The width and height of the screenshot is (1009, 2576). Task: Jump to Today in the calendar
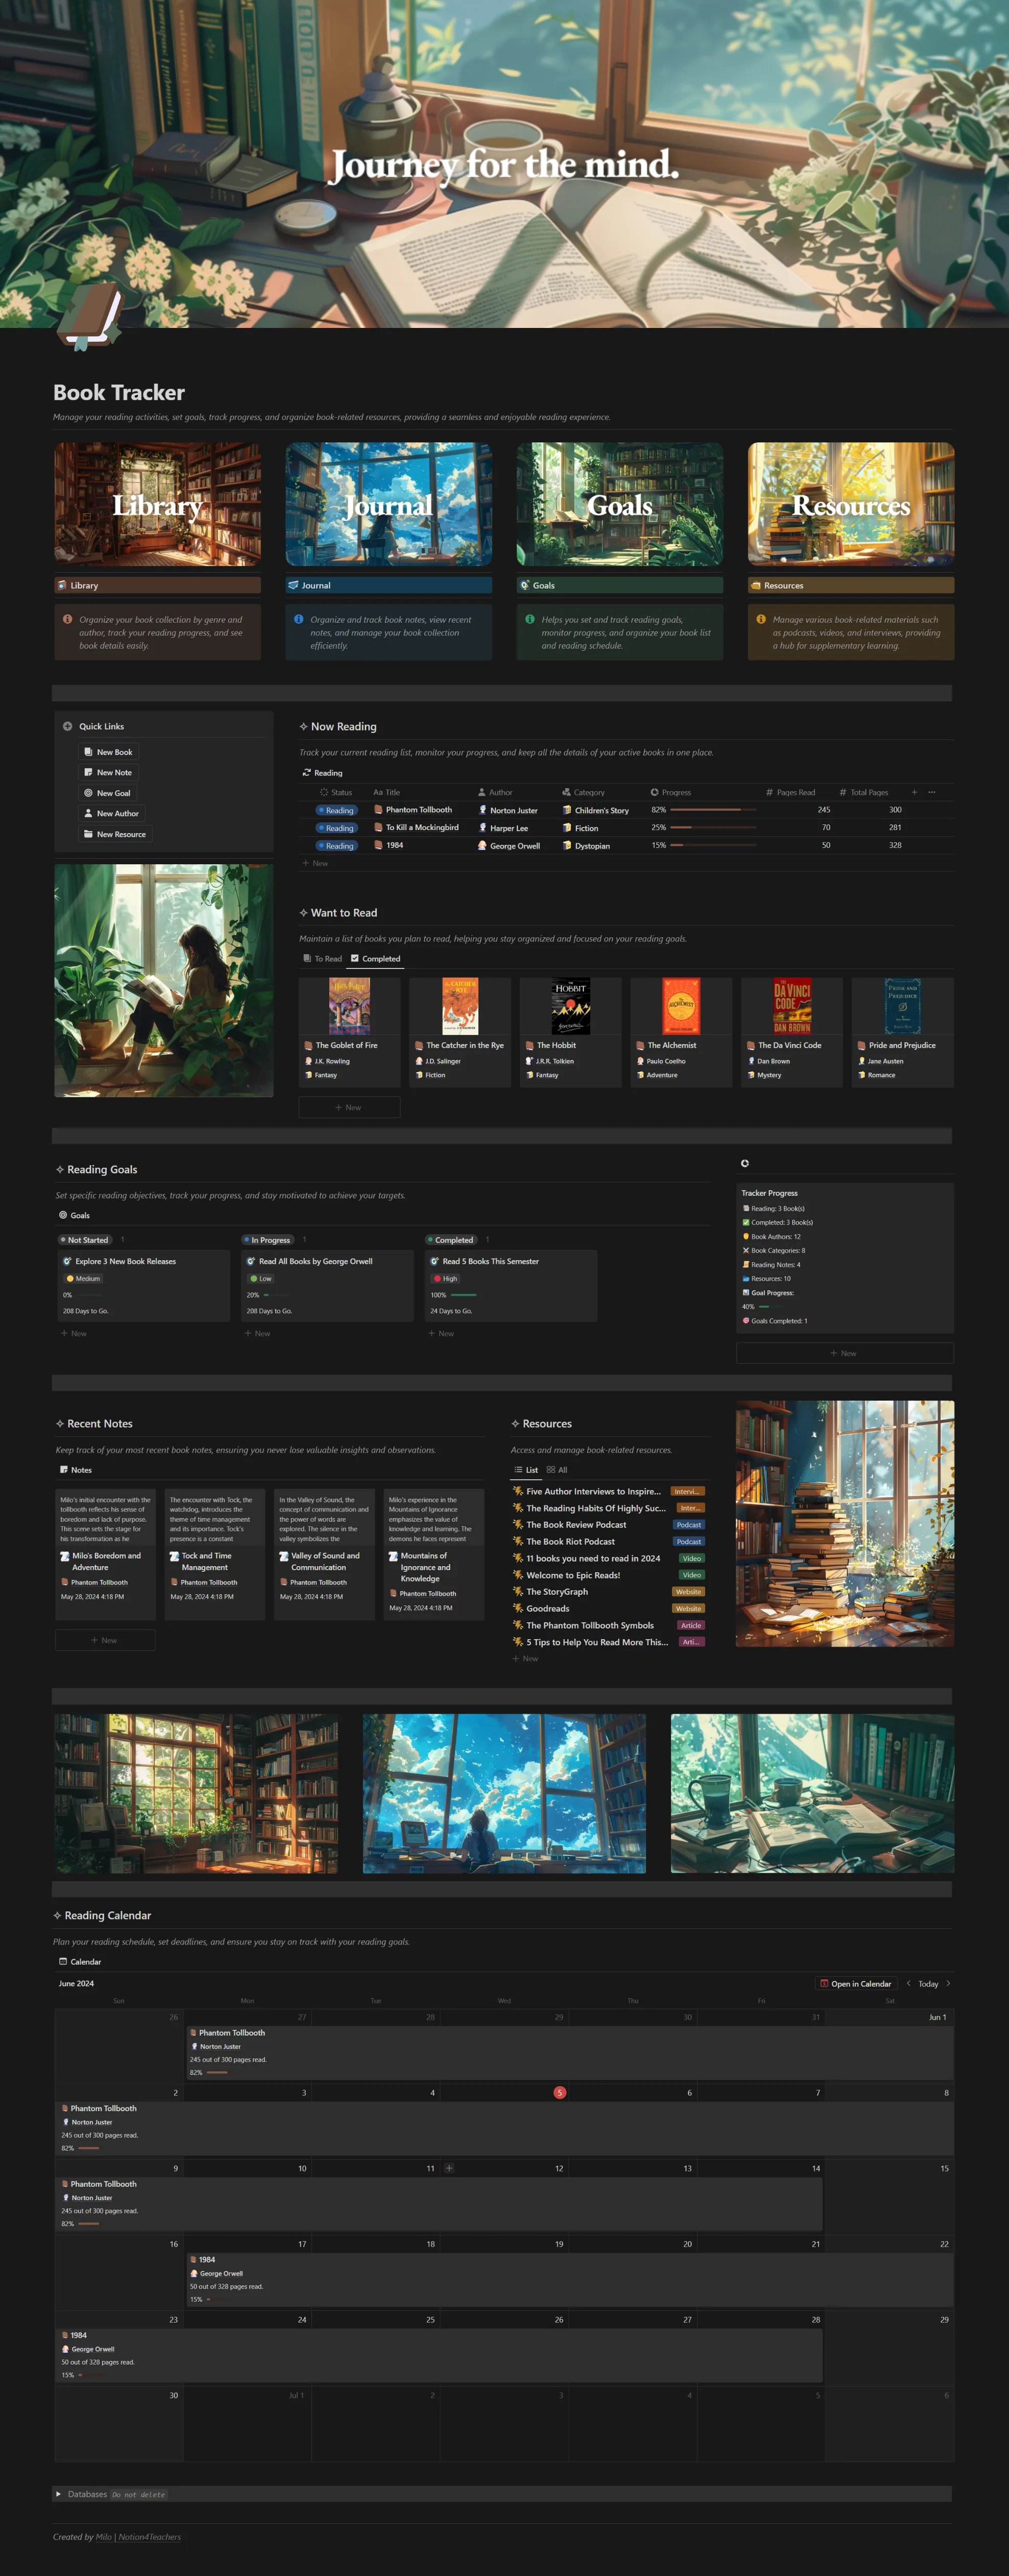[x=928, y=1984]
